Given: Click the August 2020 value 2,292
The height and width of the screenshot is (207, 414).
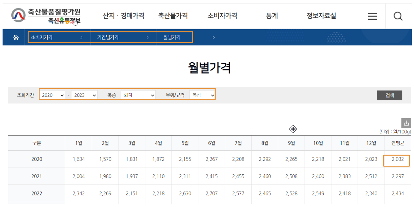Looking at the screenshot, I should (x=265, y=159).
